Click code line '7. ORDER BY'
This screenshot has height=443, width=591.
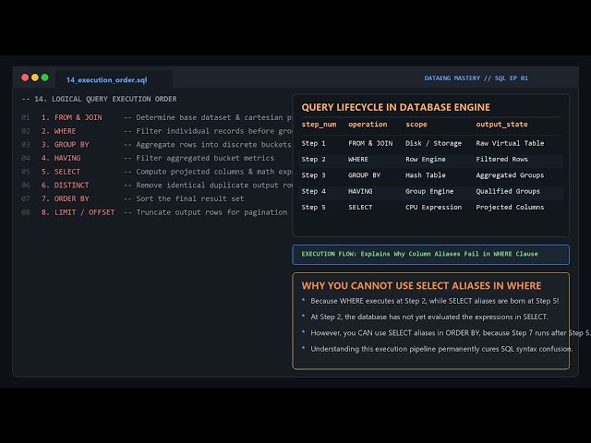(x=66, y=198)
